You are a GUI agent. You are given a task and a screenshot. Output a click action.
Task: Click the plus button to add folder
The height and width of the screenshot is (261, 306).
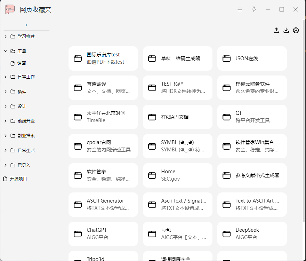26,25
